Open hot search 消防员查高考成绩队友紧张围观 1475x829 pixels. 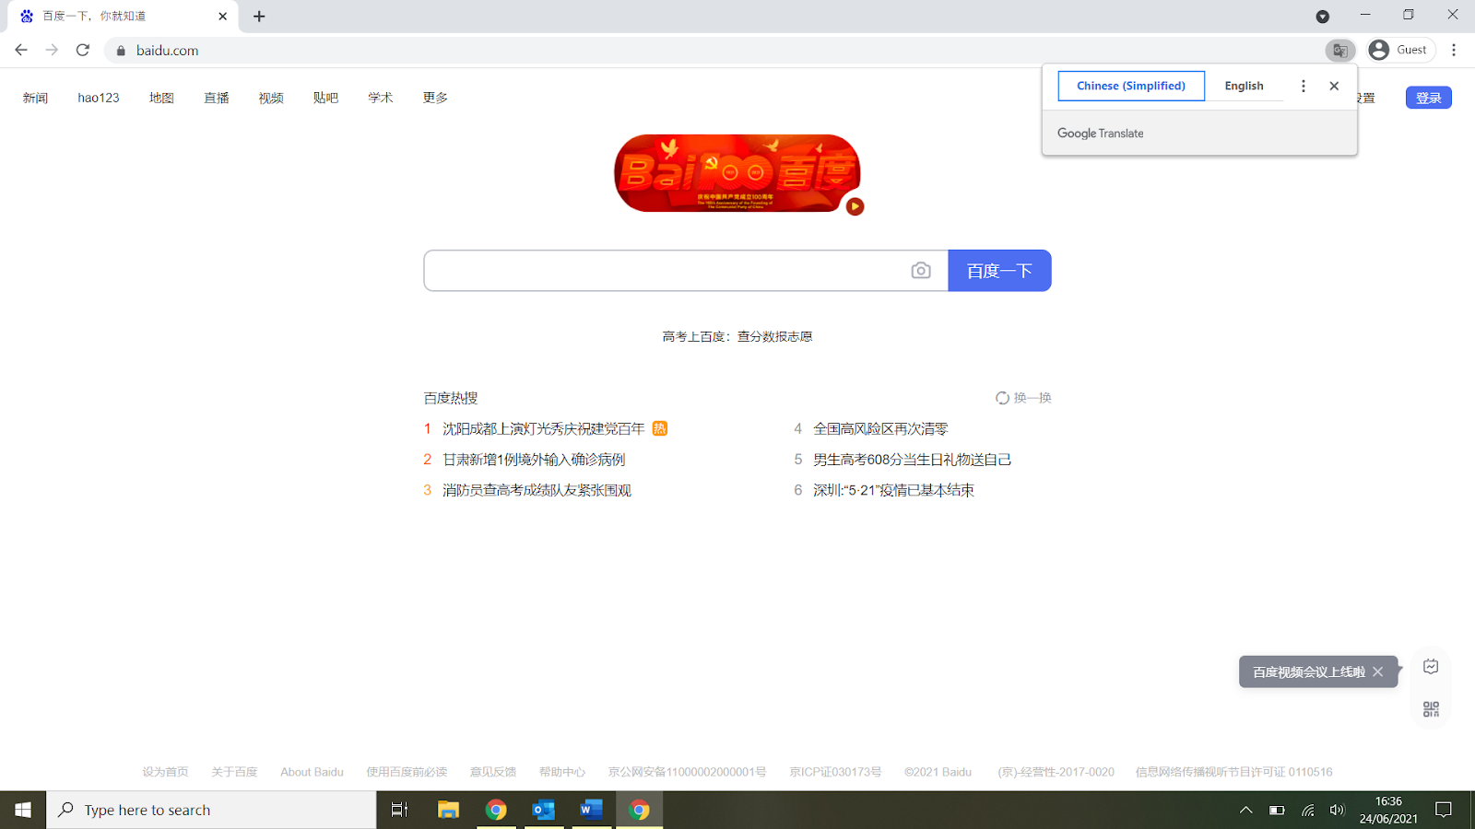[537, 490]
